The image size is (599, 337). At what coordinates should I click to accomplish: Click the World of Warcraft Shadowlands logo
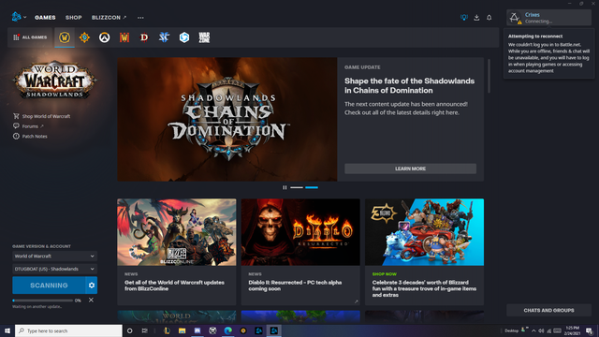pyautogui.click(x=54, y=81)
